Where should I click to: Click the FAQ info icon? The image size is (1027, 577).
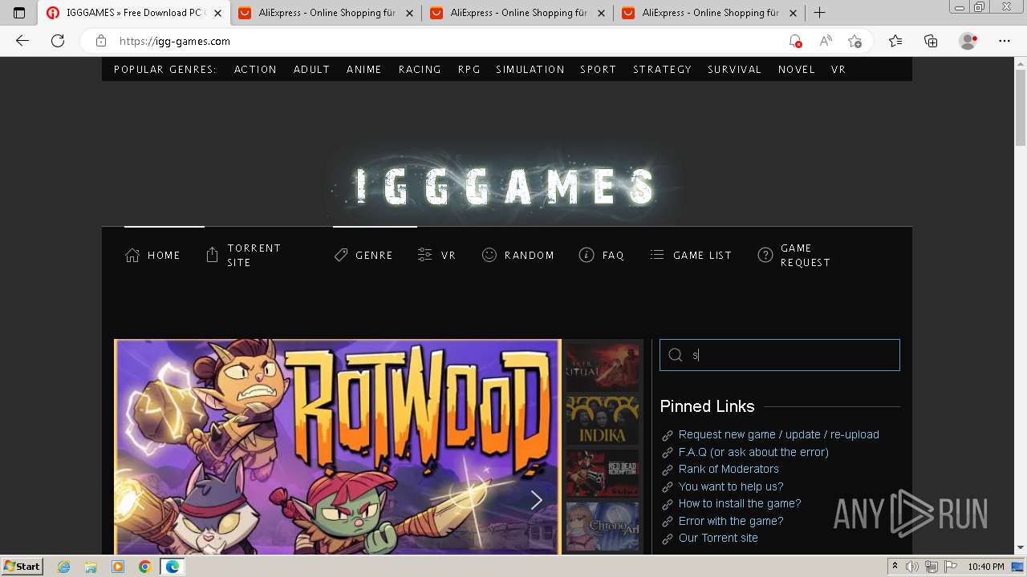(587, 255)
